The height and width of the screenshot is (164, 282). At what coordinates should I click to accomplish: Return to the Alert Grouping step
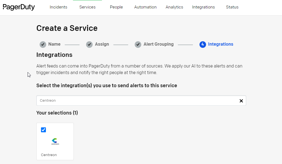point(158,44)
